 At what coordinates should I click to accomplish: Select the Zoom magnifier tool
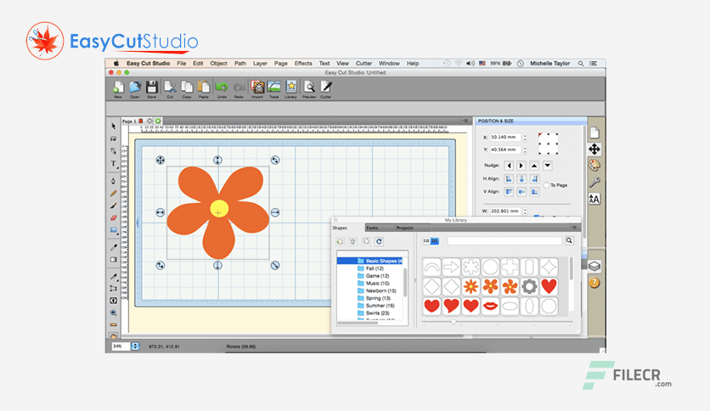(x=113, y=312)
